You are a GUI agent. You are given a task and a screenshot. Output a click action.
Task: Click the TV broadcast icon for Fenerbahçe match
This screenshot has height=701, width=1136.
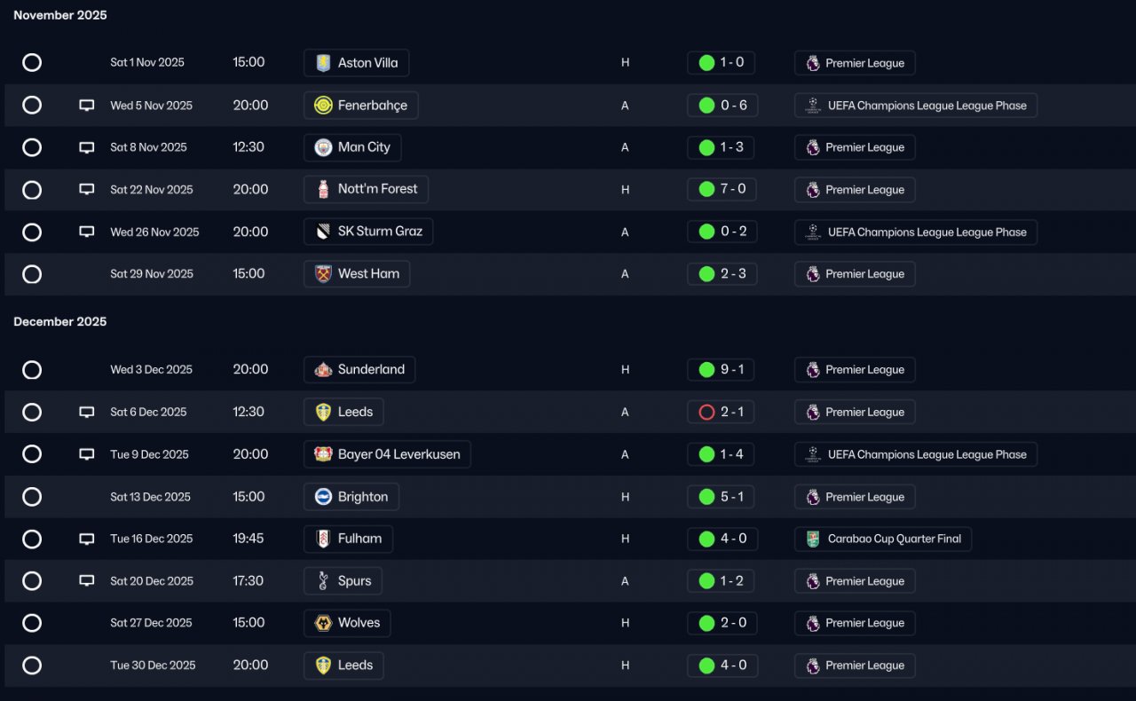tap(86, 106)
